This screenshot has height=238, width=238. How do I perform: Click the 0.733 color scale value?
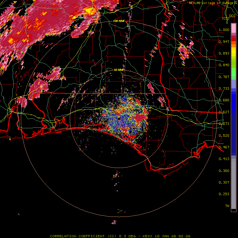tap(224, 89)
